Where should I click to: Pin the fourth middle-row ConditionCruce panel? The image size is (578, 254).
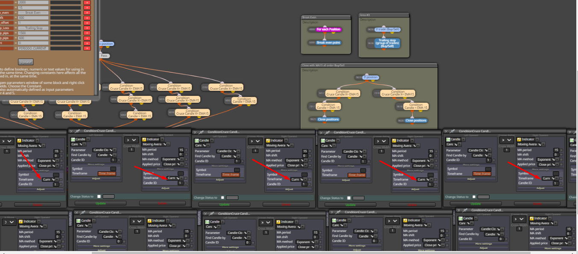(453, 132)
